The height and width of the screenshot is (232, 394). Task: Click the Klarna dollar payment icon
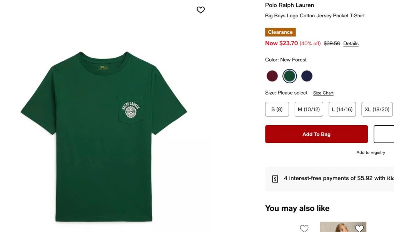275,179
